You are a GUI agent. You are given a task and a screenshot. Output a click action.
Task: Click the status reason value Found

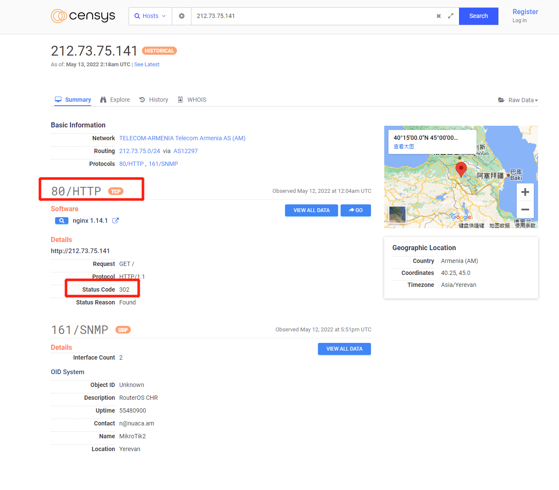click(127, 302)
